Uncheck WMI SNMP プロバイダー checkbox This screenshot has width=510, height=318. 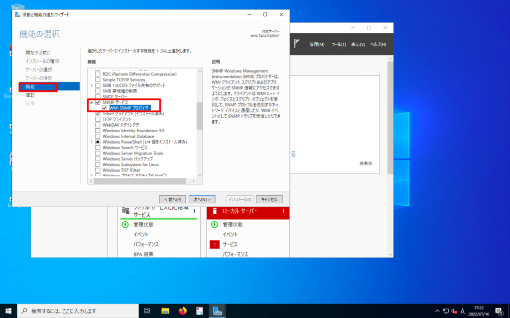(x=105, y=108)
